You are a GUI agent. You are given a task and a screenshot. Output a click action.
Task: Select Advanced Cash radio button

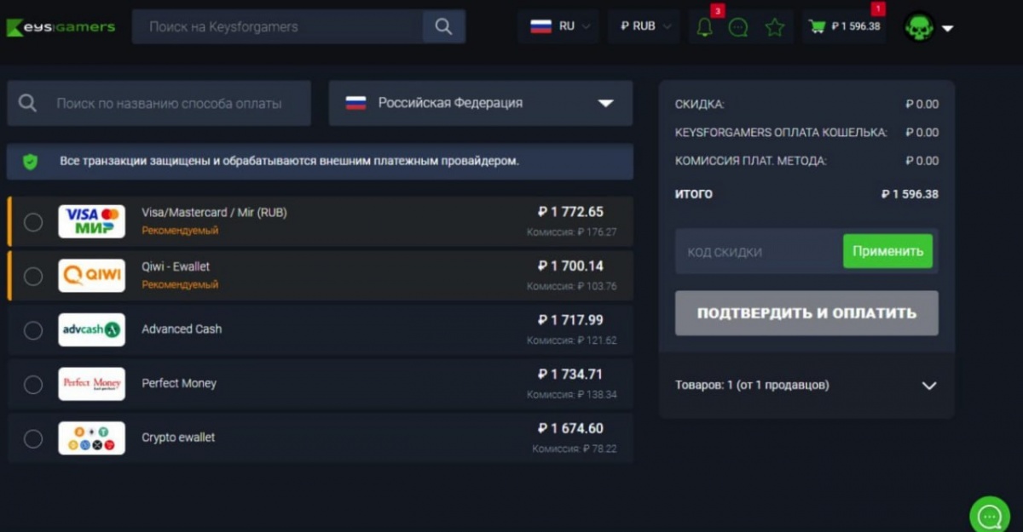coord(32,330)
